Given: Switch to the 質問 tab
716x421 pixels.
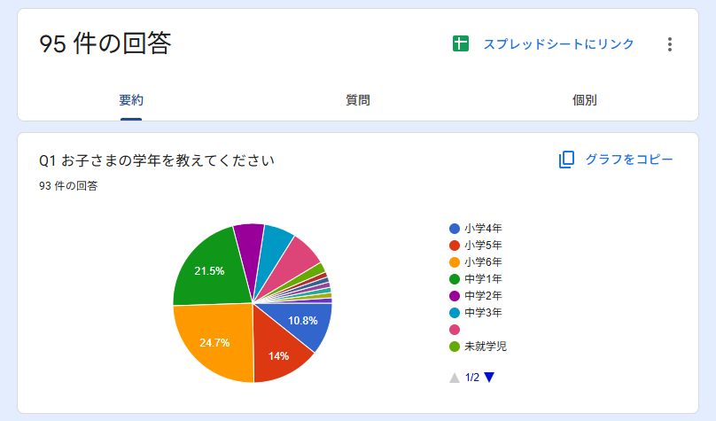Looking at the screenshot, I should click(358, 100).
